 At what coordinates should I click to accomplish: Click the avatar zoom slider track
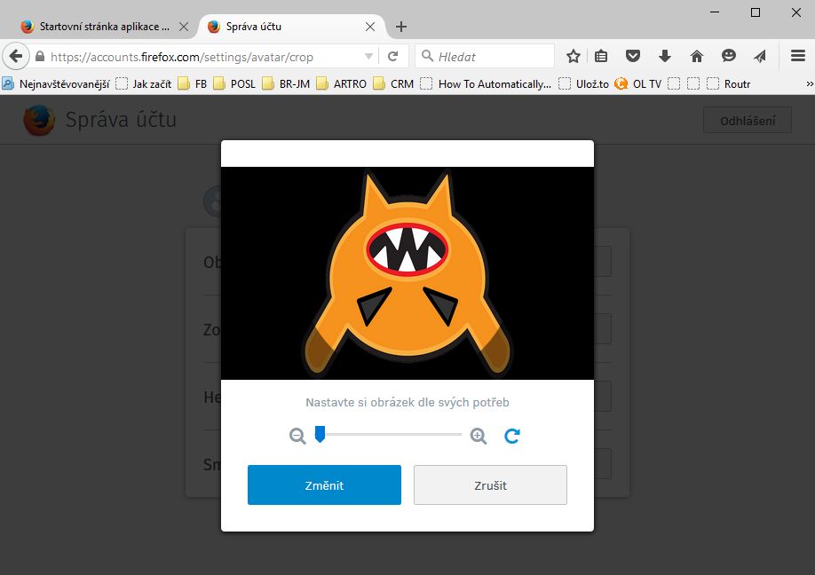click(391, 435)
